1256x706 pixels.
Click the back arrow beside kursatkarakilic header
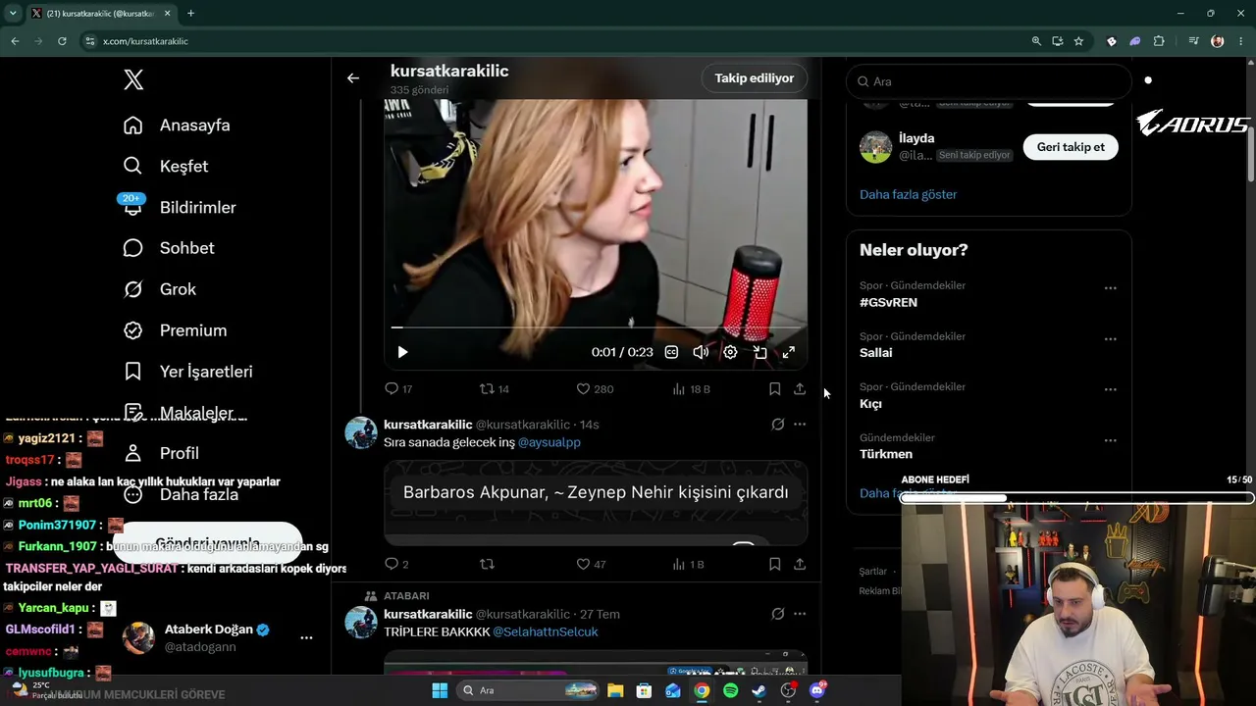(x=353, y=78)
